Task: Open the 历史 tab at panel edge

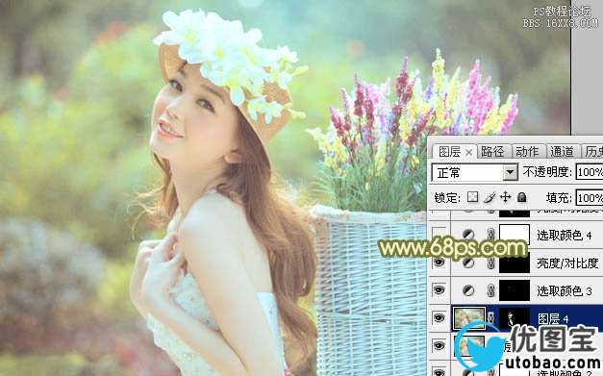Action: coord(593,152)
